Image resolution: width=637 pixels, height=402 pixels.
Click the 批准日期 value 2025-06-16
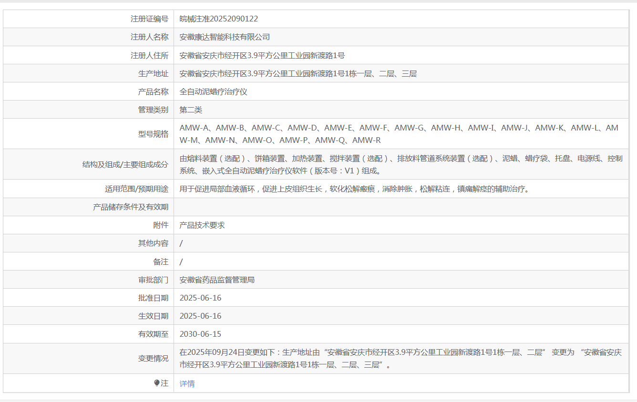[200, 298]
